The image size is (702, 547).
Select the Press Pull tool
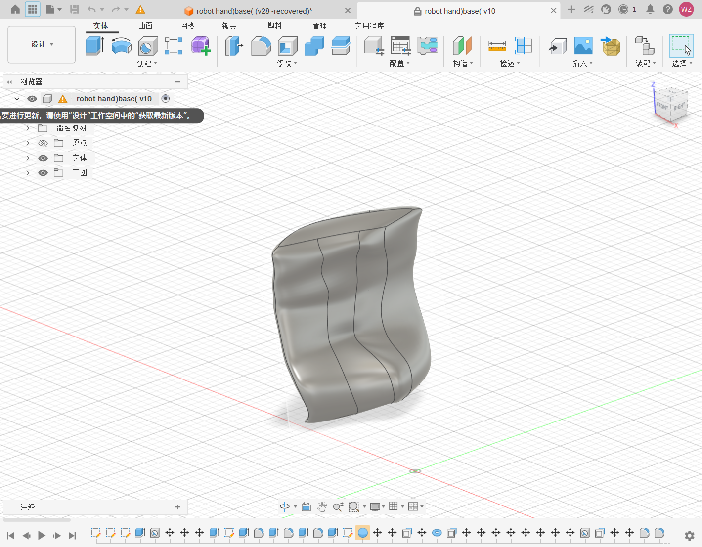click(234, 46)
